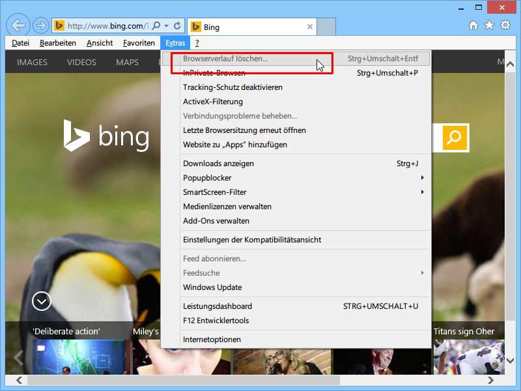Choose Website zu Apps hinzufügen
The width and height of the screenshot is (521, 391).
pyautogui.click(x=296, y=144)
